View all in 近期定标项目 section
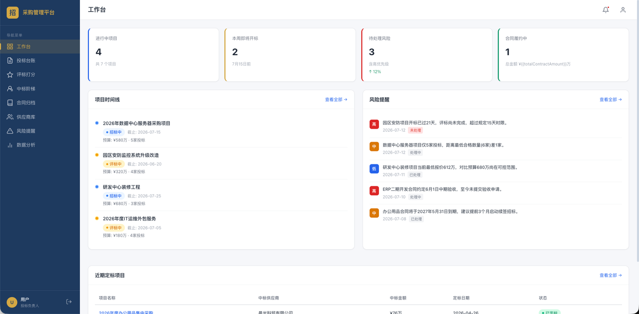The height and width of the screenshot is (314, 639). click(x=611, y=275)
